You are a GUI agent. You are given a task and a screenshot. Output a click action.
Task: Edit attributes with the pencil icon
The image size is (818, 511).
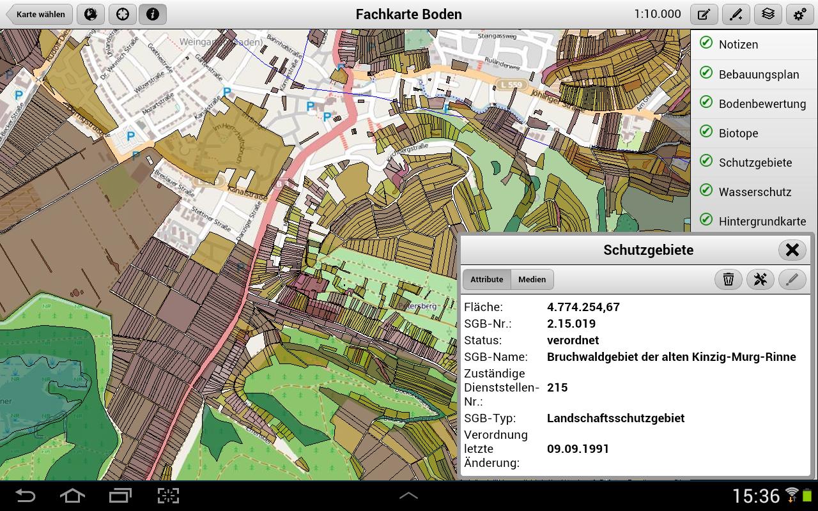click(x=792, y=279)
